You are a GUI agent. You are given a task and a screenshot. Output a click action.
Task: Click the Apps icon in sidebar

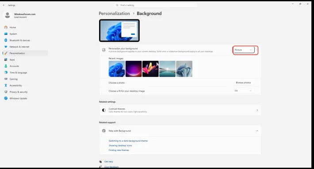point(6,59)
